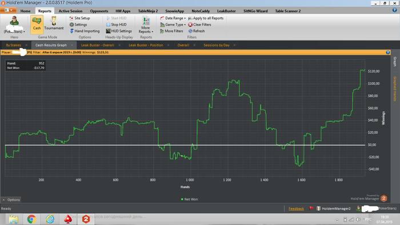
Task: Toggle the Net Won legend entry
Action: tap(189, 199)
